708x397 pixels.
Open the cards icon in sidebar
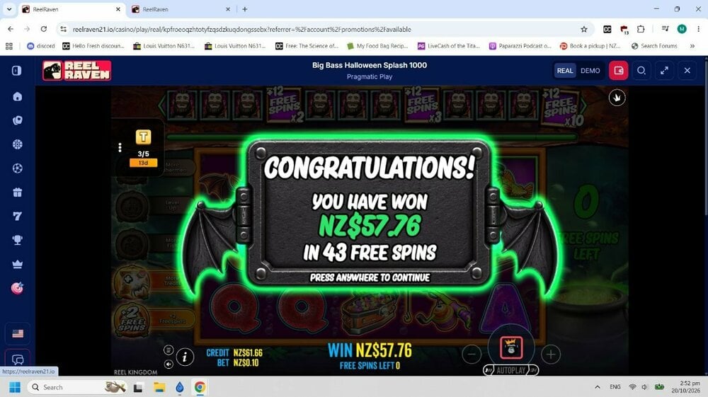17,120
